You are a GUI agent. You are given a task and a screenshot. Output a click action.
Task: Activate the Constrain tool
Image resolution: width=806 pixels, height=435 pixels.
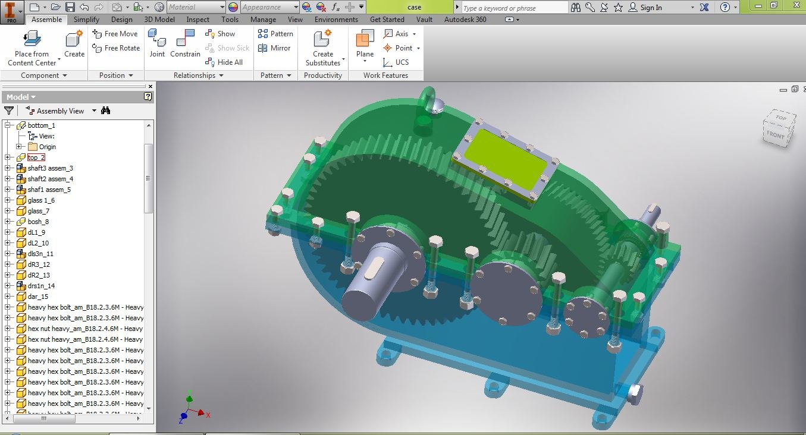click(184, 43)
